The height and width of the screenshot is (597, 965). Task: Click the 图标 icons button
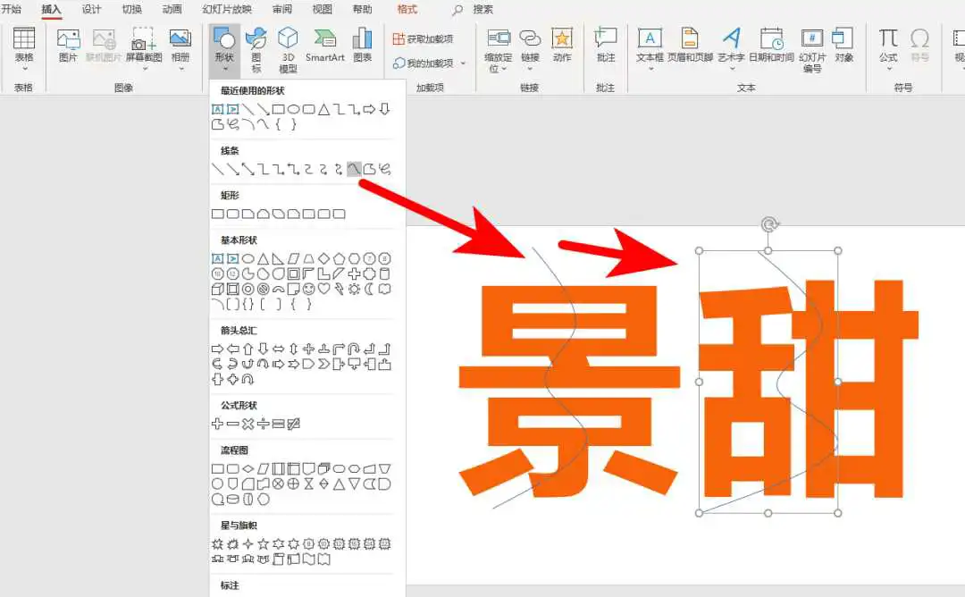tap(256, 50)
